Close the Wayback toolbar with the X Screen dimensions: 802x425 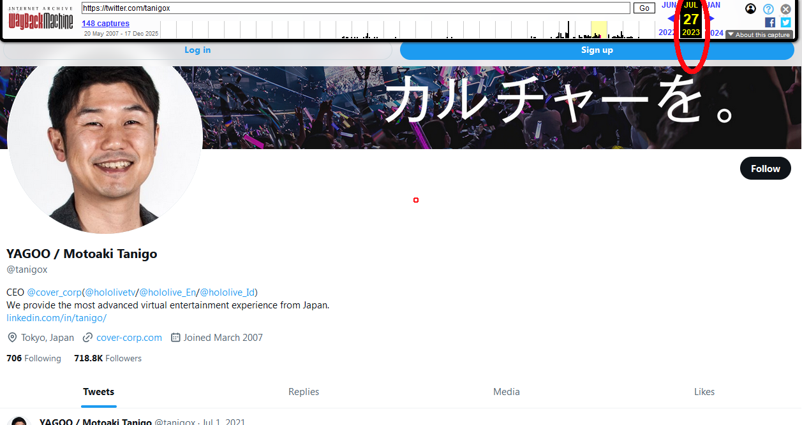click(x=786, y=9)
